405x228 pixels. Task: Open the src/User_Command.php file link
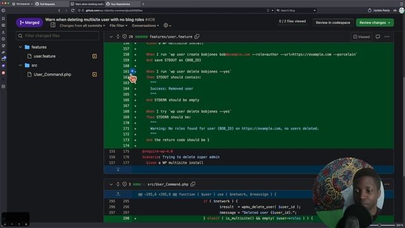pyautogui.click(x=168, y=184)
